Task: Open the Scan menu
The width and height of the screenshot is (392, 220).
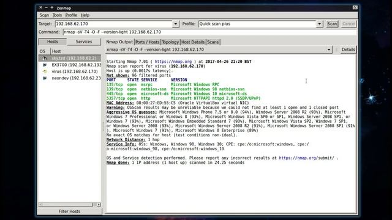Action: coord(44,15)
